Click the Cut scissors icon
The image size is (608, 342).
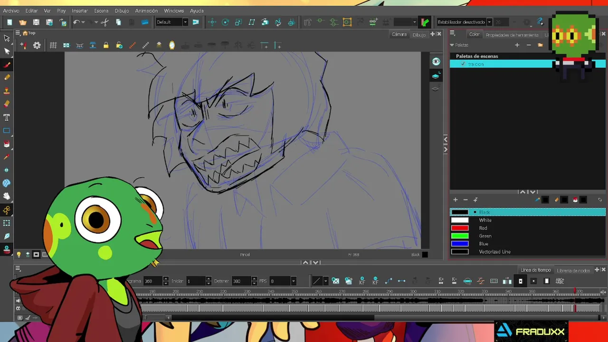click(105, 22)
